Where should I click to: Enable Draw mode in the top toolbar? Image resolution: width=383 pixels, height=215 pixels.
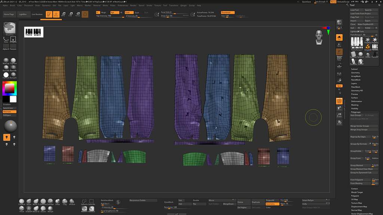(56, 13)
